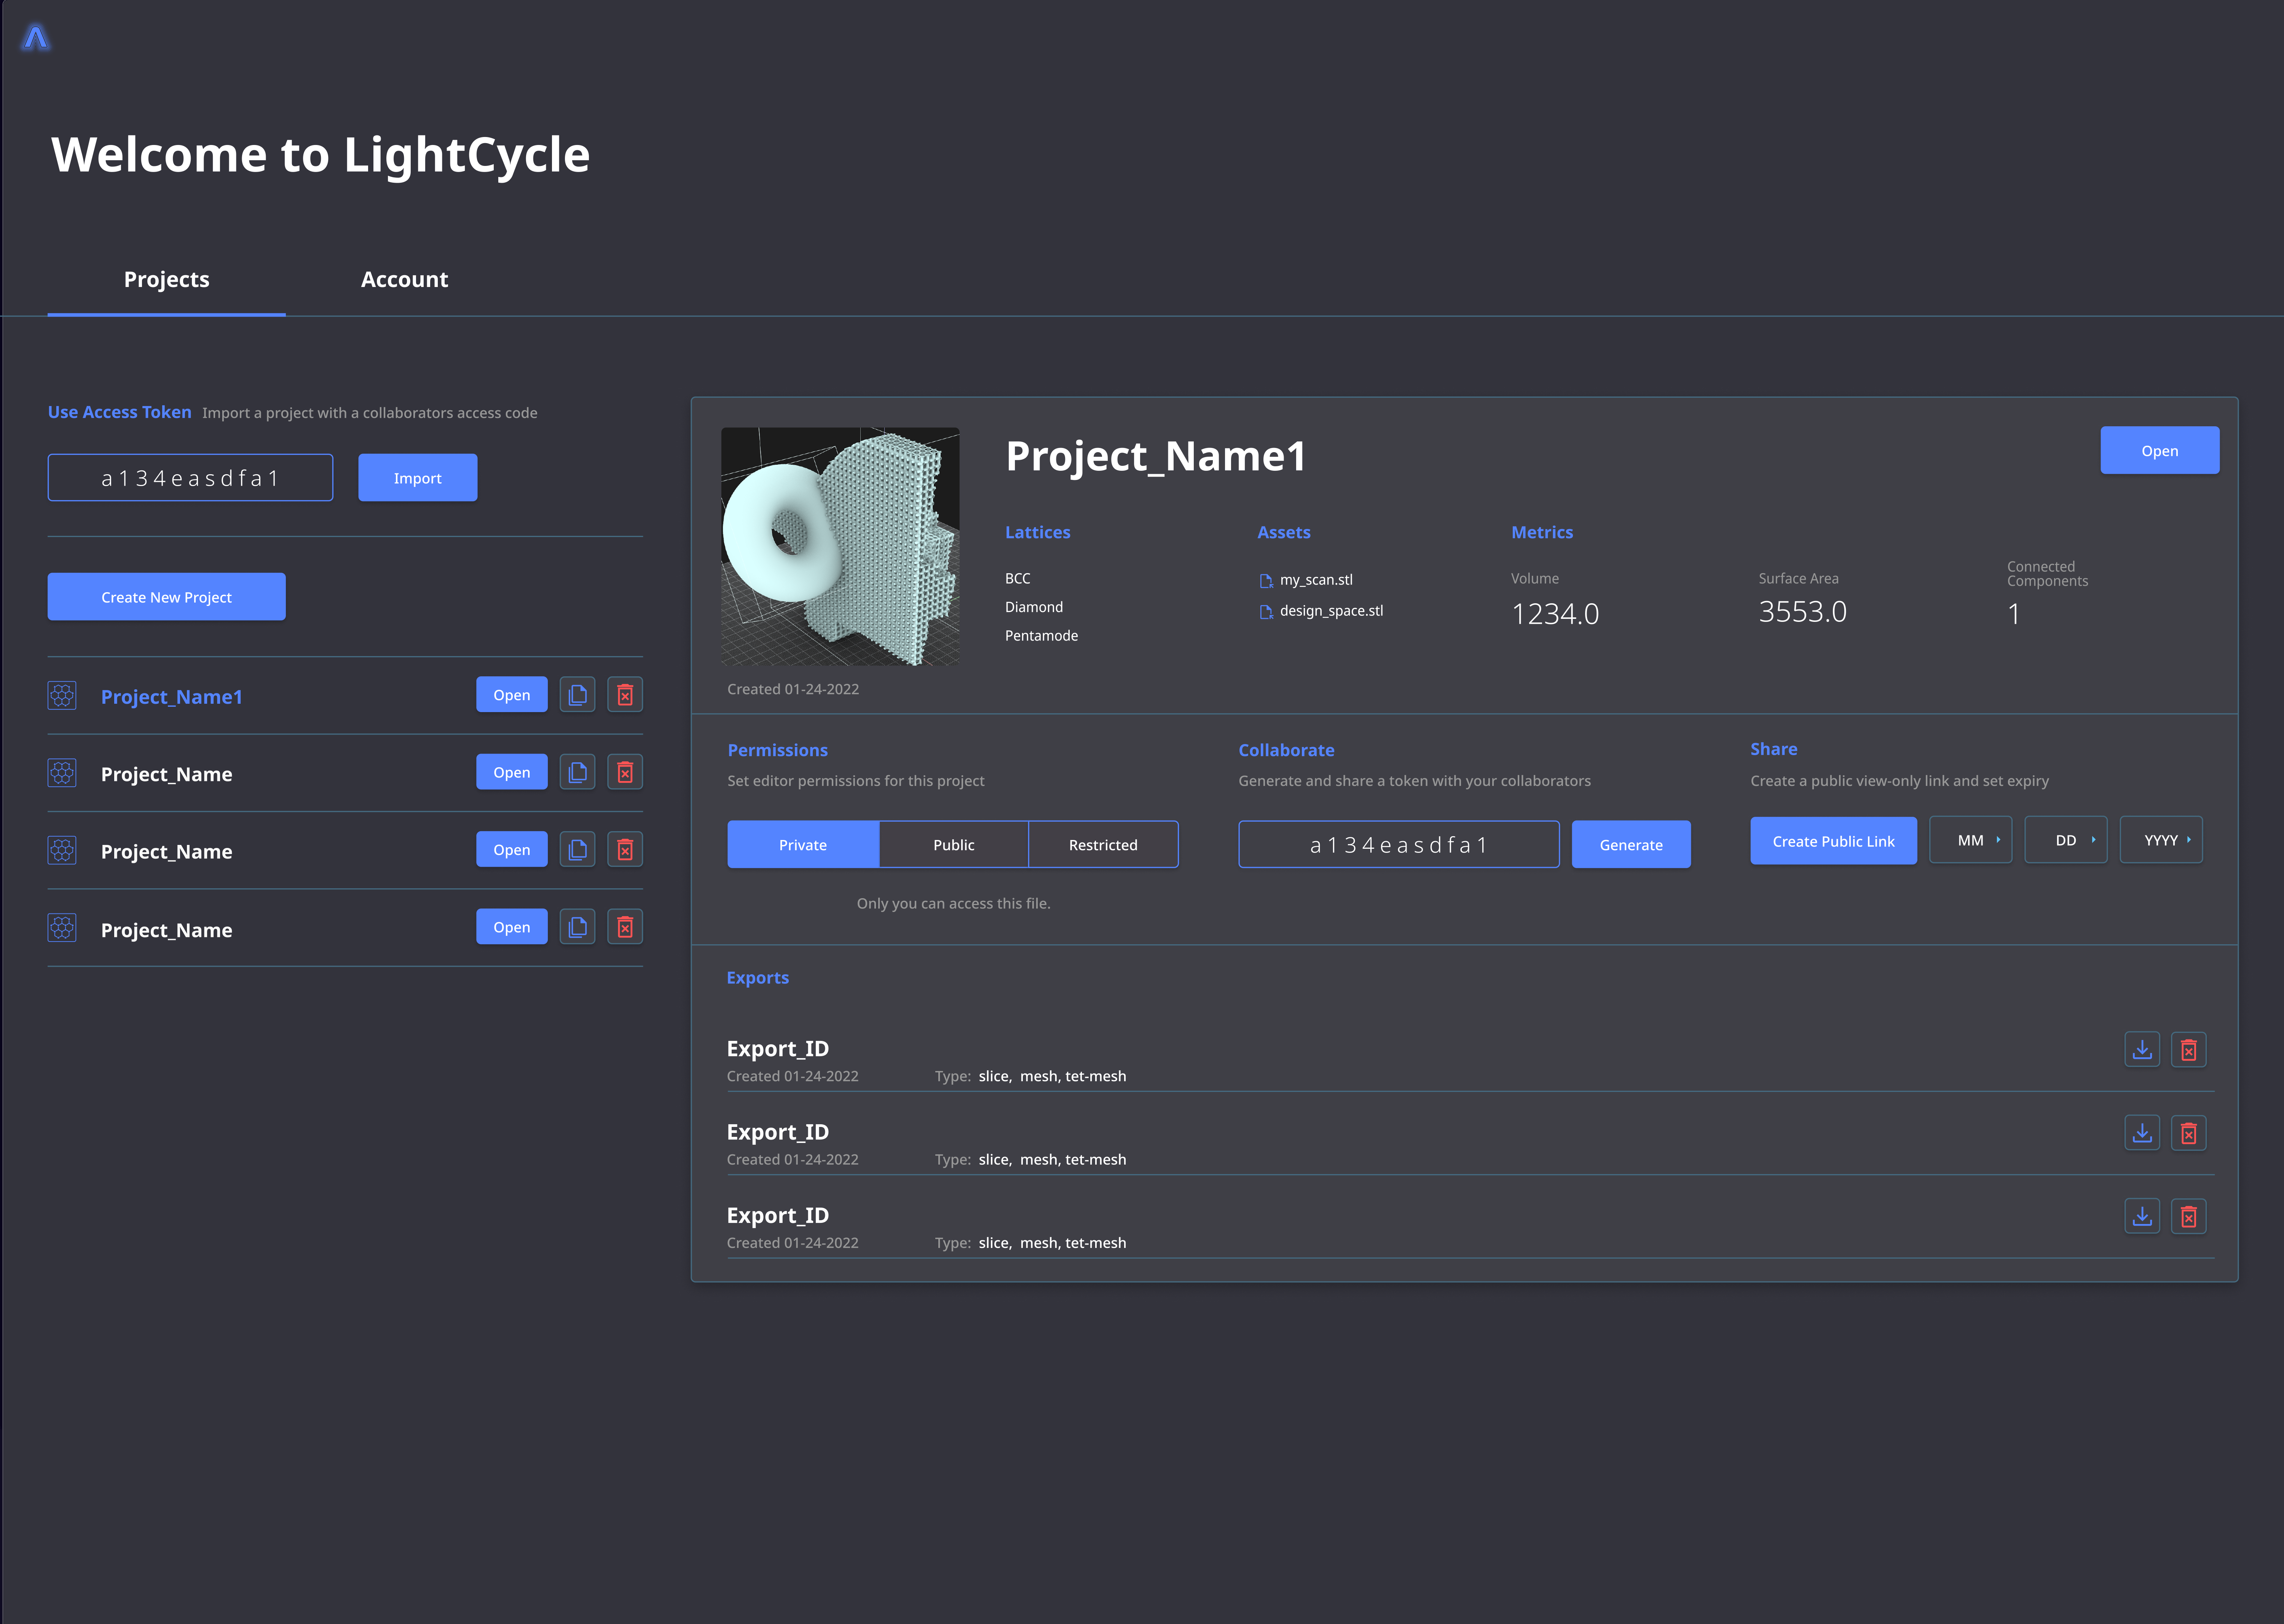Click the BCC lattice entry
The height and width of the screenshot is (1624, 2284).
(1017, 579)
